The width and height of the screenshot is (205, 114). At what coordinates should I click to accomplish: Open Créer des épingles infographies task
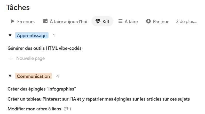click(42, 89)
